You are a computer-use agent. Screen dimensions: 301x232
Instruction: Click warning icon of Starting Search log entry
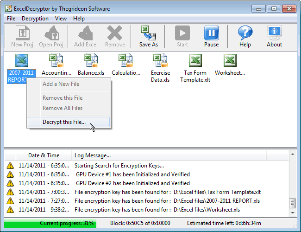coord(10,166)
